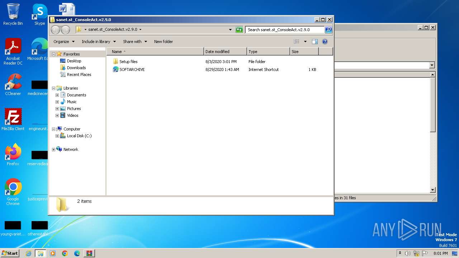Launch Firefox desktop shortcut

tap(13, 155)
